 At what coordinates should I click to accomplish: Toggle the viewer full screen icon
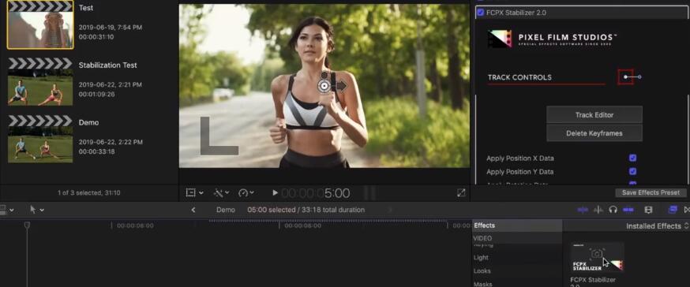461,192
